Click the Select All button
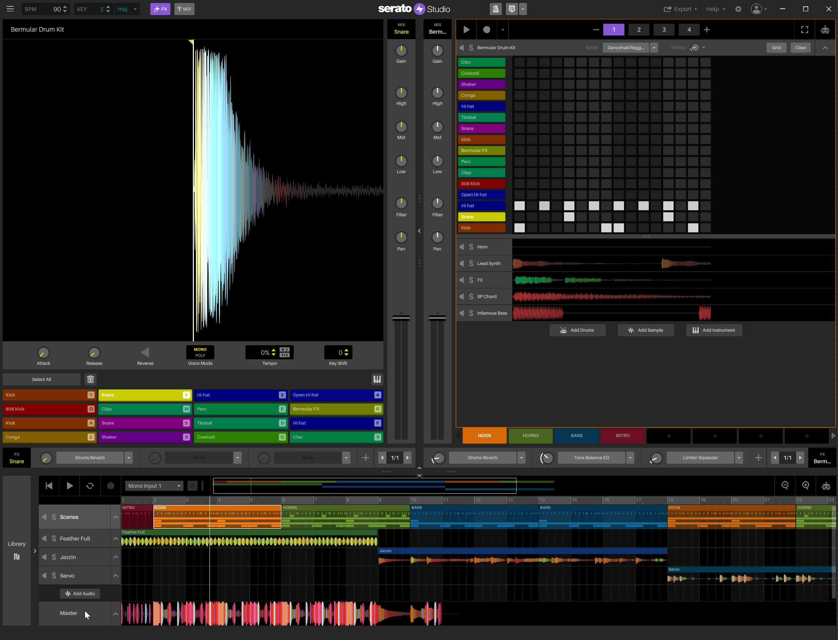The image size is (838, 640). point(41,379)
